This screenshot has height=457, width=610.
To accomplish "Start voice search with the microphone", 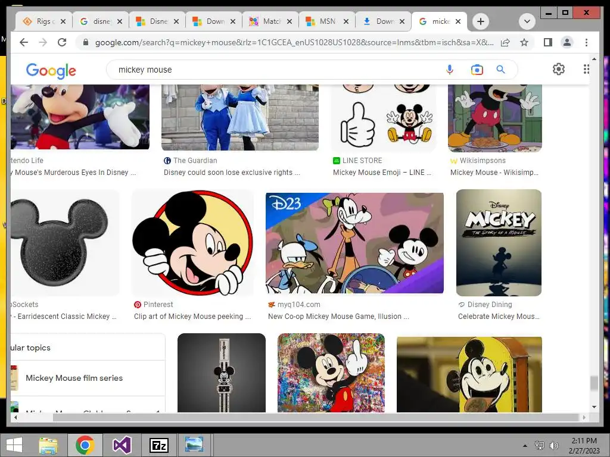I will point(449,70).
